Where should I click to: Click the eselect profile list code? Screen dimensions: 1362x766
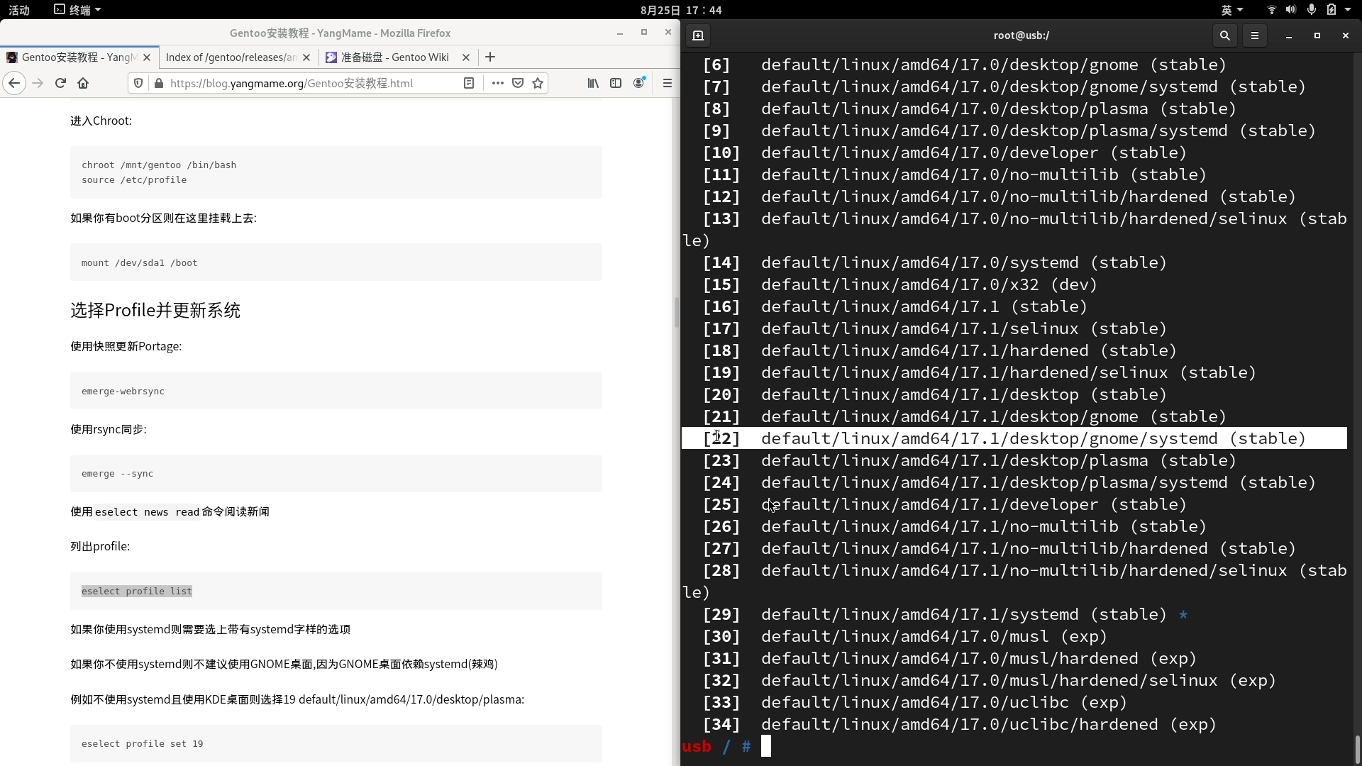[137, 591]
